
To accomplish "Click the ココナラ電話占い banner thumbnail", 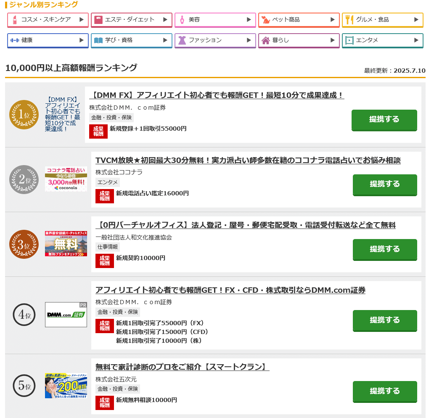I will point(66,179).
